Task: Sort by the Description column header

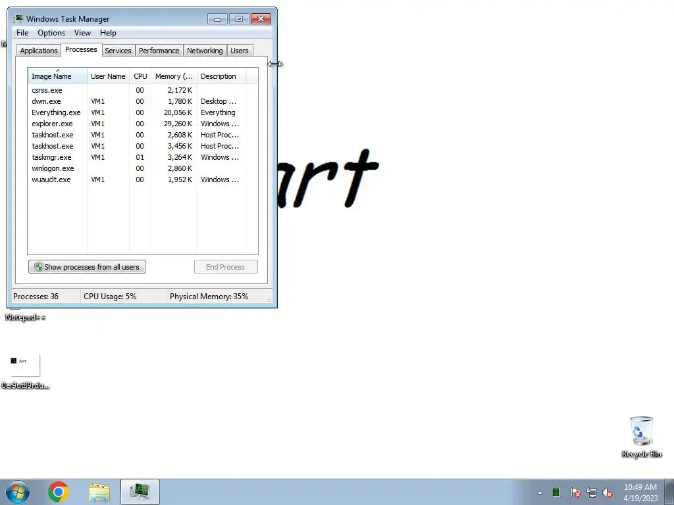Action: [x=221, y=76]
